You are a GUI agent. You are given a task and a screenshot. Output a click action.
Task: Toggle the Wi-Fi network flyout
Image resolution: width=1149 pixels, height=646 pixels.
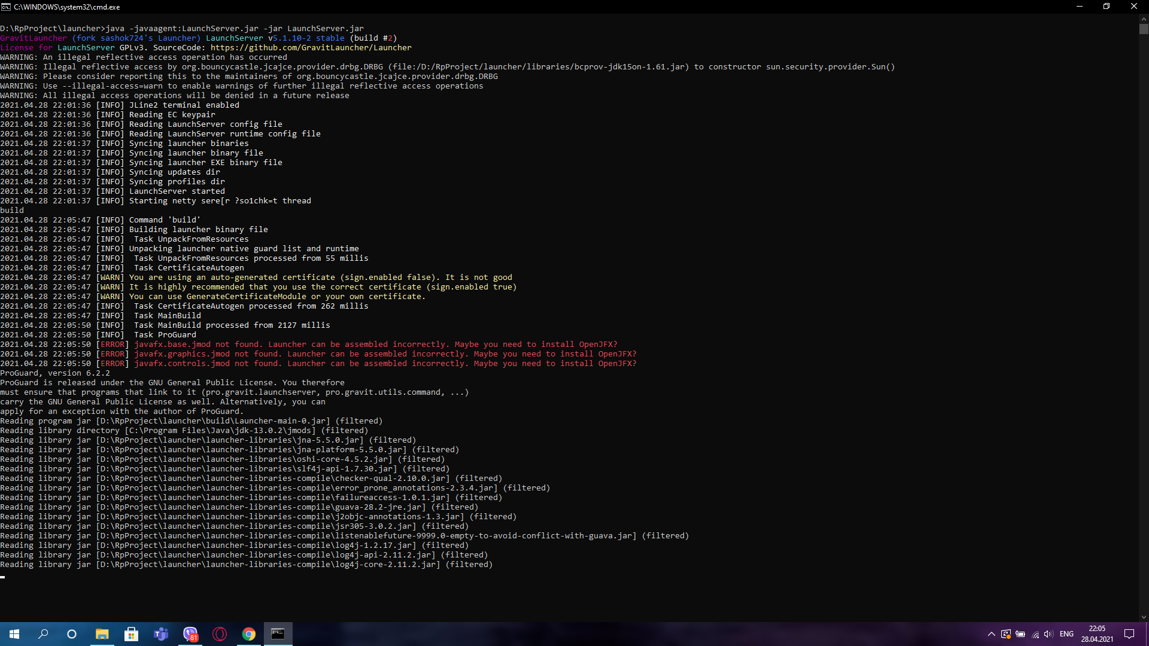[x=1034, y=635]
